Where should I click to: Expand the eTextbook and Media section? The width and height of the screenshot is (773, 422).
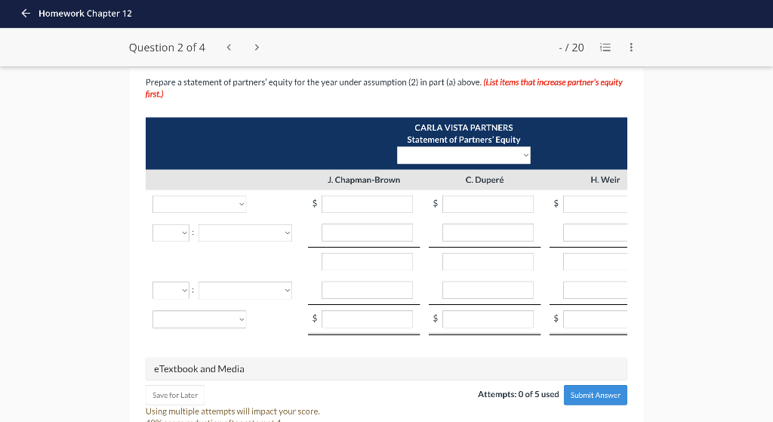[x=386, y=368]
